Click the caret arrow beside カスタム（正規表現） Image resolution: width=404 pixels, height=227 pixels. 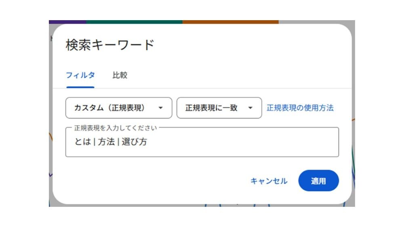tap(160, 108)
